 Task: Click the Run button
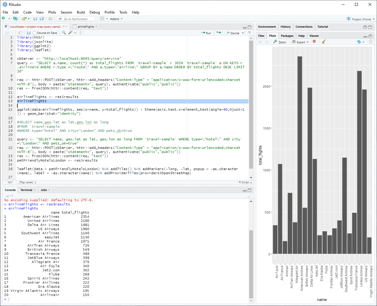coord(206,33)
